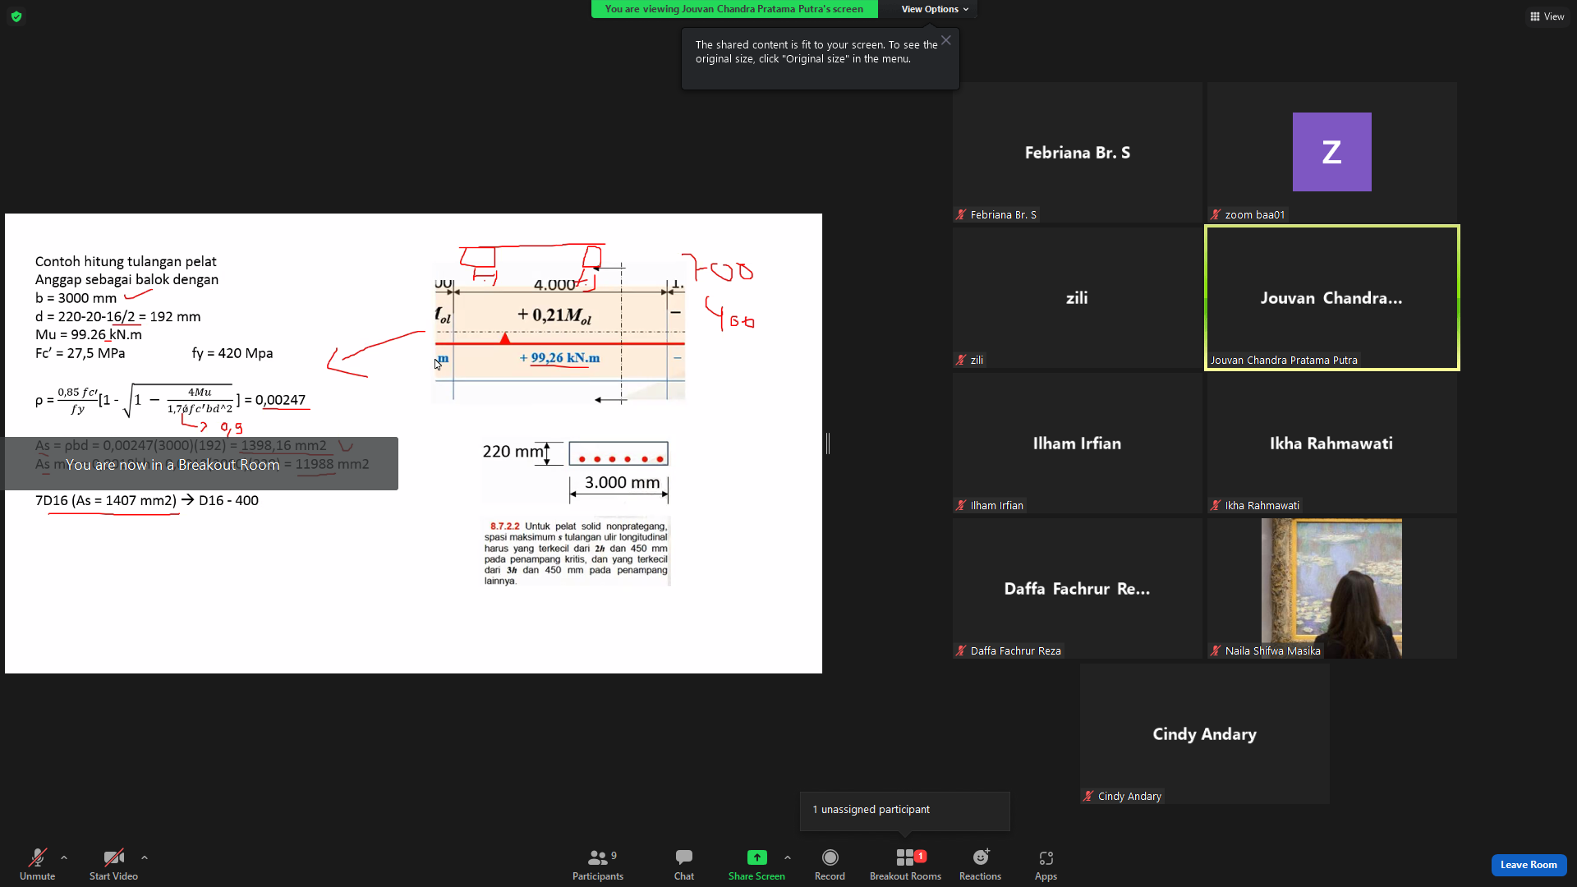Click the muted mic icon beside zili label
The width and height of the screenshot is (1577, 887).
(x=961, y=361)
